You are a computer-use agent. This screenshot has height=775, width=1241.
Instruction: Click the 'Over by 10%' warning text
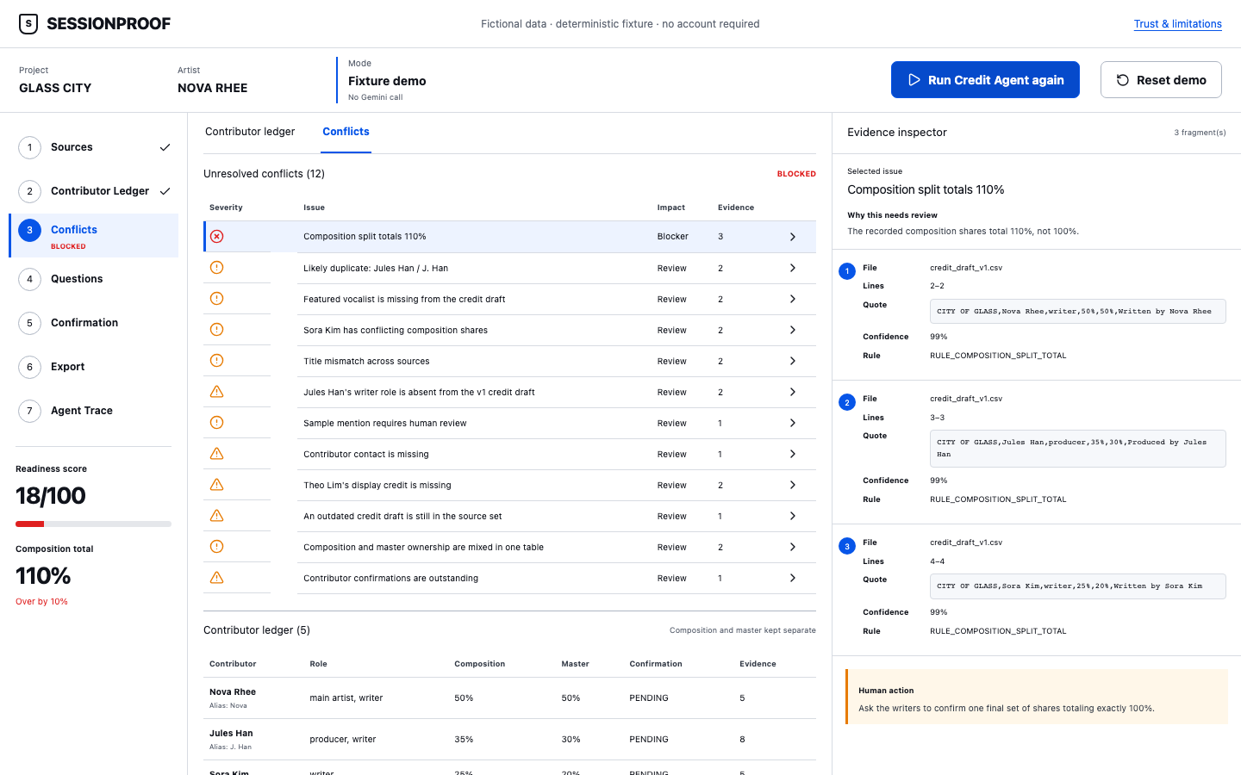[x=41, y=602]
